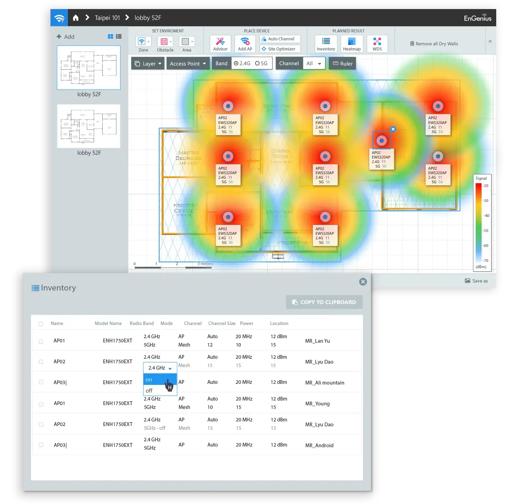Click the 'MR_Android' location cell
The width and height of the screenshot is (507, 504).
click(x=319, y=445)
